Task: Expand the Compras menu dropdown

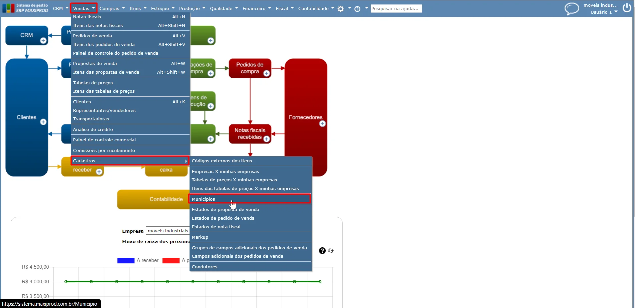Action: [x=112, y=8]
